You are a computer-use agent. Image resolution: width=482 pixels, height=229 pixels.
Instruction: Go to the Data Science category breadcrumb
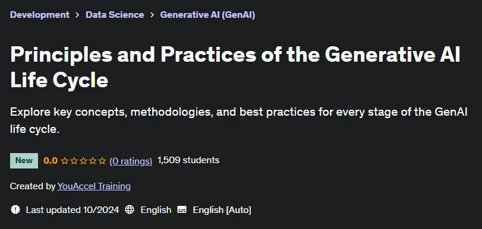pos(115,15)
